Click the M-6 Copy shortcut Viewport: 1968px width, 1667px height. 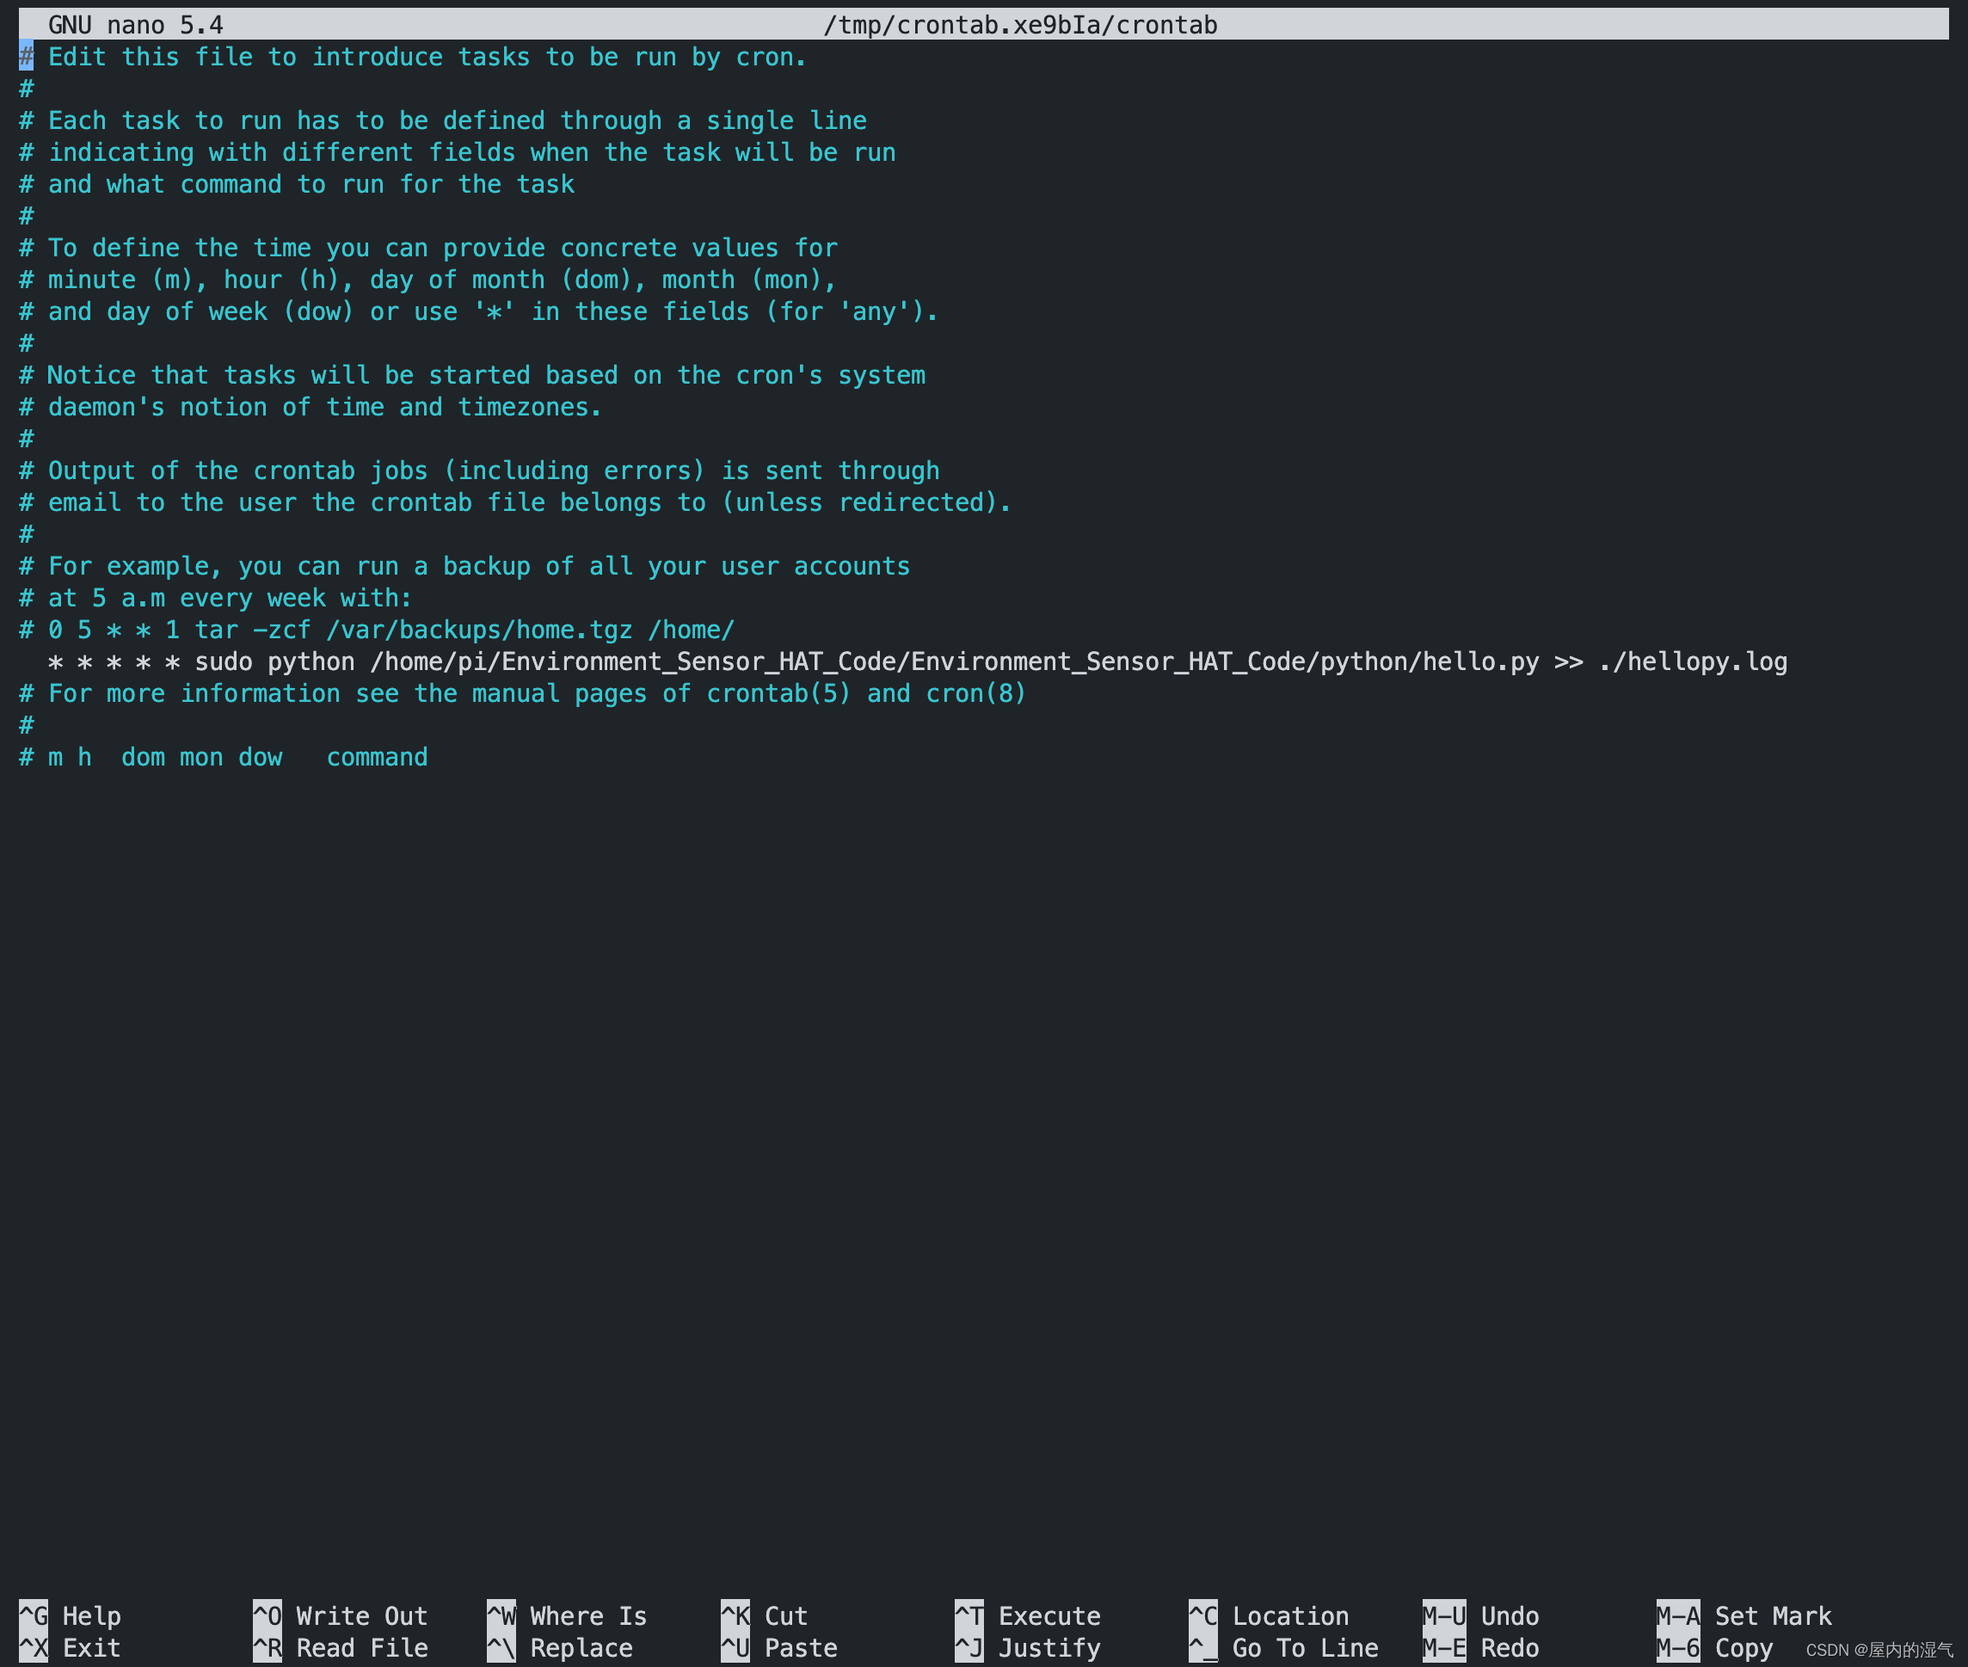(x=1715, y=1648)
